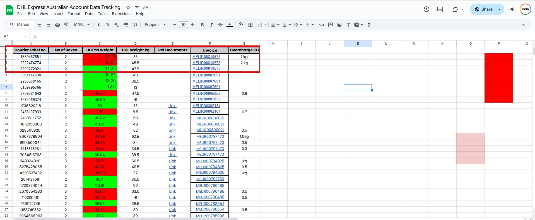This screenshot has height=220, width=535.
Task: Select the paint format roller icon
Action: point(66,25)
